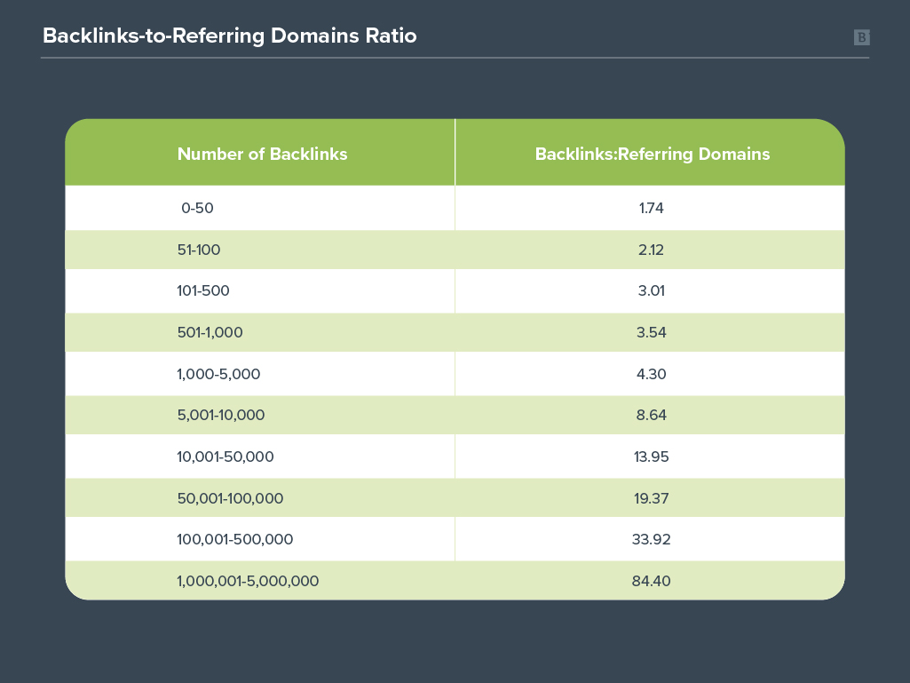
Task: Select the 3.01 ratio value
Action: point(650,291)
